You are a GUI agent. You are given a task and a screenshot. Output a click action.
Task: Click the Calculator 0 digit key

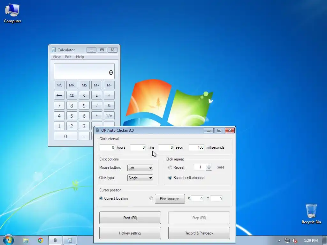pyautogui.click(x=65, y=136)
